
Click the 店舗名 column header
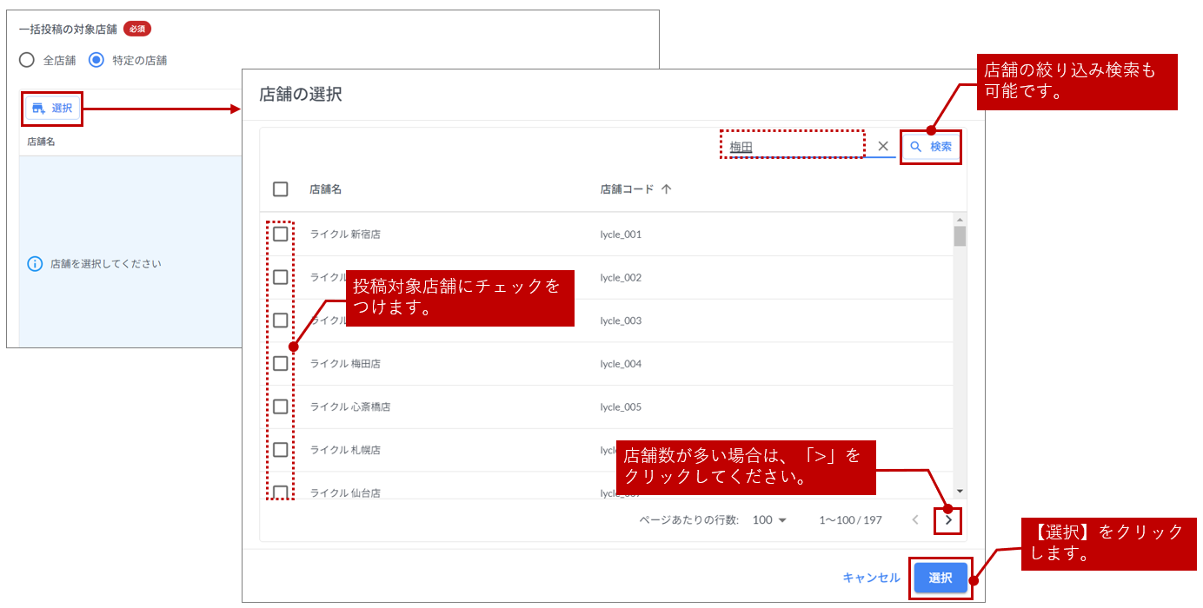coord(325,189)
